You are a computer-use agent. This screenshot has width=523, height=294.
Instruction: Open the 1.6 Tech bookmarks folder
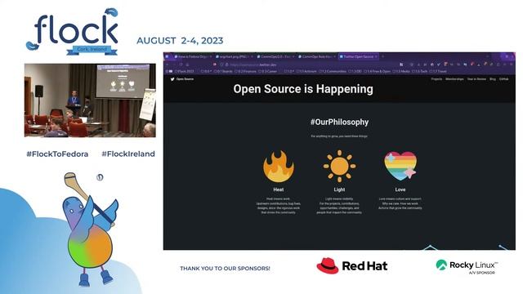419,71
